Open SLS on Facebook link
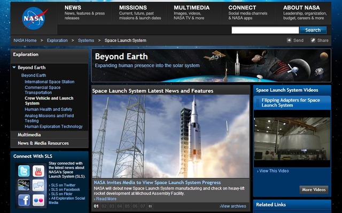Screen dimensions: 342x213 (65, 190)
